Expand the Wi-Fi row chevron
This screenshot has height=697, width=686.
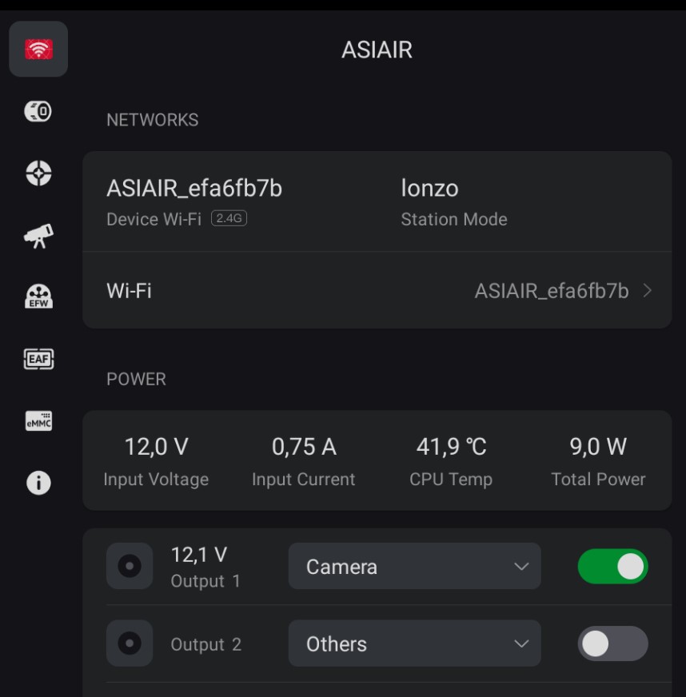coord(648,291)
